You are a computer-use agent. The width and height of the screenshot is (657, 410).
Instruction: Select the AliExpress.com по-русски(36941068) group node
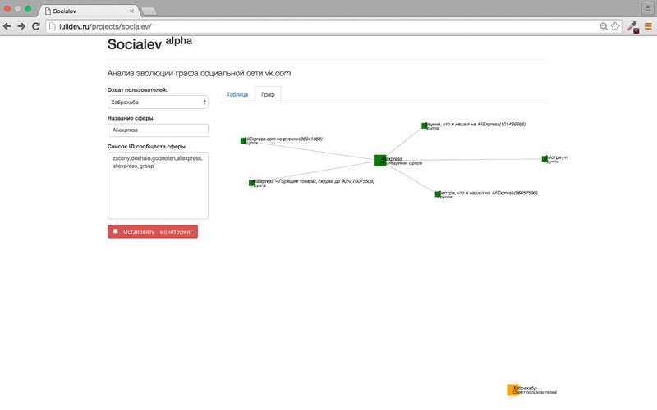[x=243, y=140]
